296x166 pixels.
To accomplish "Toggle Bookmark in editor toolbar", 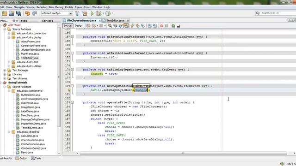I will tap(143, 26).
